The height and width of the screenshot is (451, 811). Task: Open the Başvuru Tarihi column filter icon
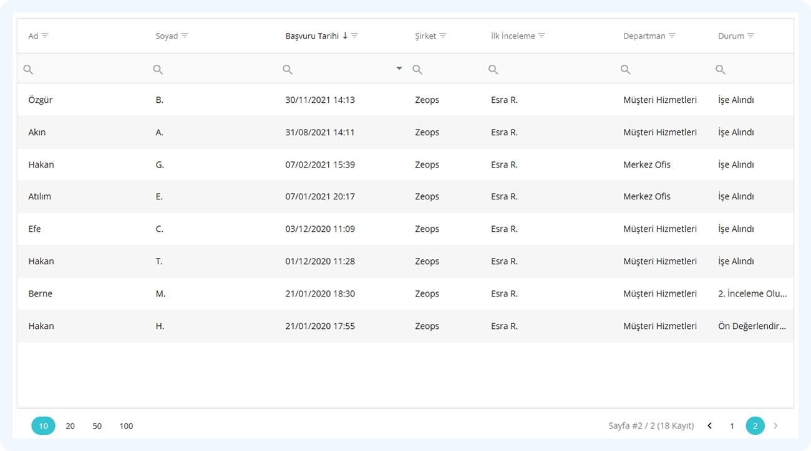pyautogui.click(x=354, y=36)
